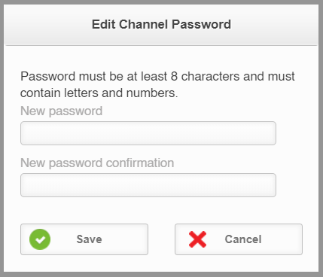Image resolution: width=323 pixels, height=277 pixels.
Task: Click the password requirements description text
Action: coord(157,84)
